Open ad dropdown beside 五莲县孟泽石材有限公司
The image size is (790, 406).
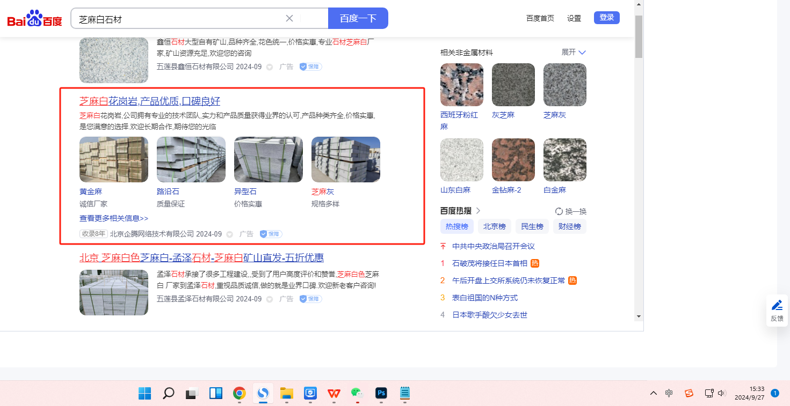click(x=270, y=299)
